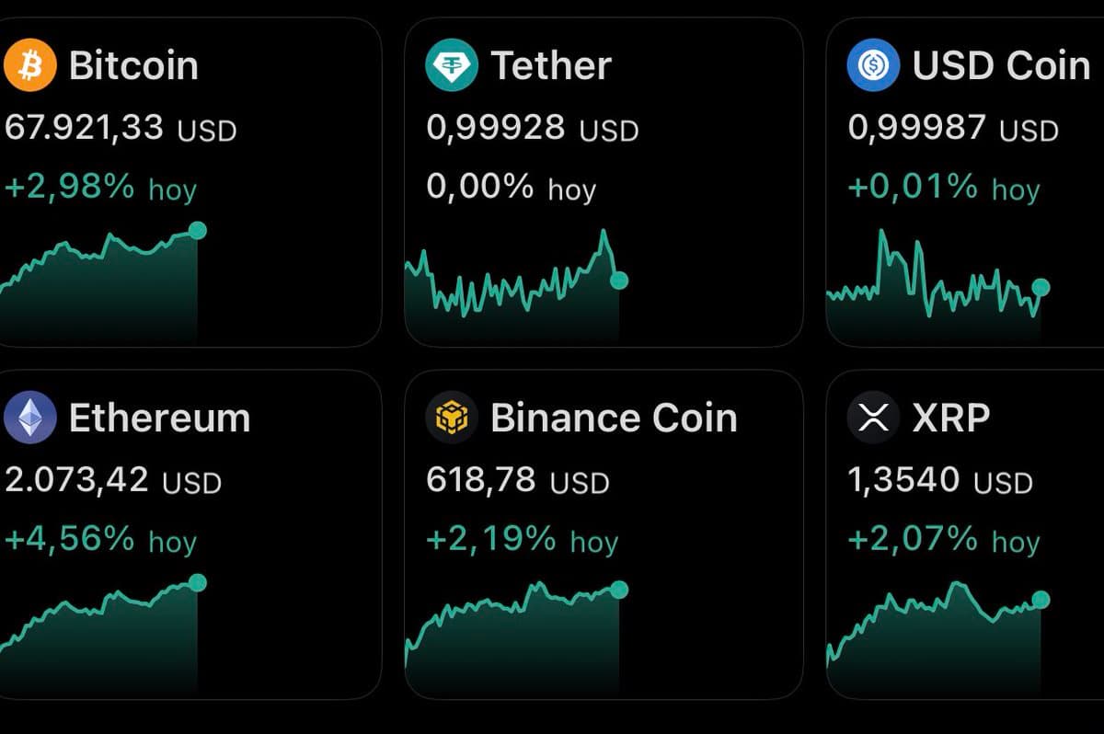Viewport: 1104px width, 734px height.
Task: Click the blue USD Coin logo
Action: tap(873, 65)
